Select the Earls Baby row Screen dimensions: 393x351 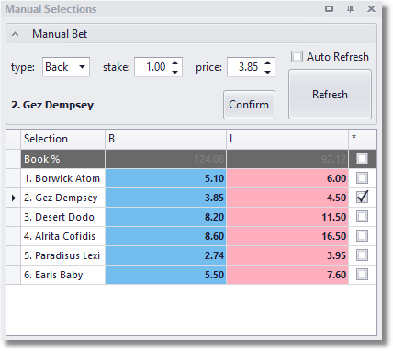click(x=191, y=275)
